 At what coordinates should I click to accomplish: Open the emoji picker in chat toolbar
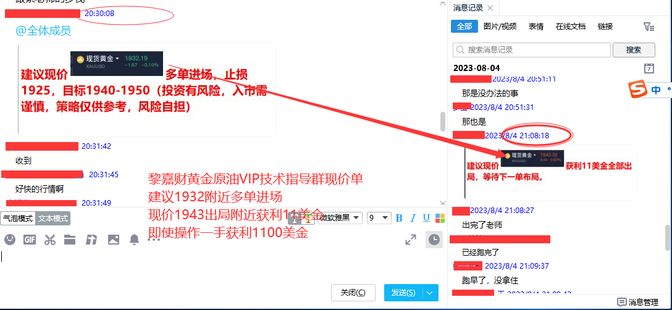click(x=10, y=240)
